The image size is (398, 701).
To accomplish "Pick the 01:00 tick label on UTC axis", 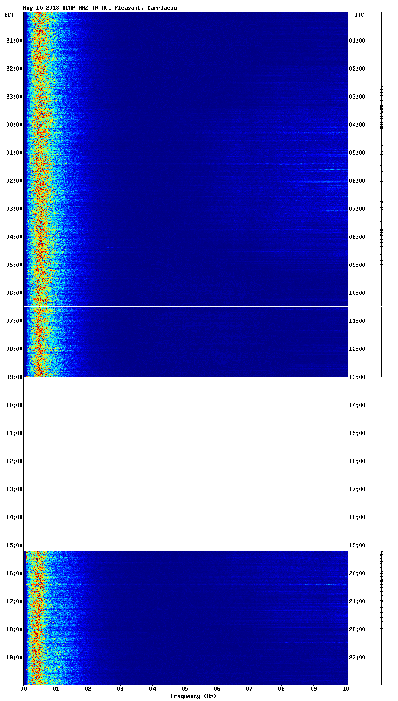I will click(357, 41).
